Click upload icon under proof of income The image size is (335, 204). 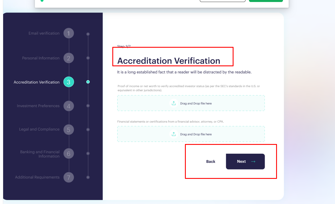click(x=174, y=103)
